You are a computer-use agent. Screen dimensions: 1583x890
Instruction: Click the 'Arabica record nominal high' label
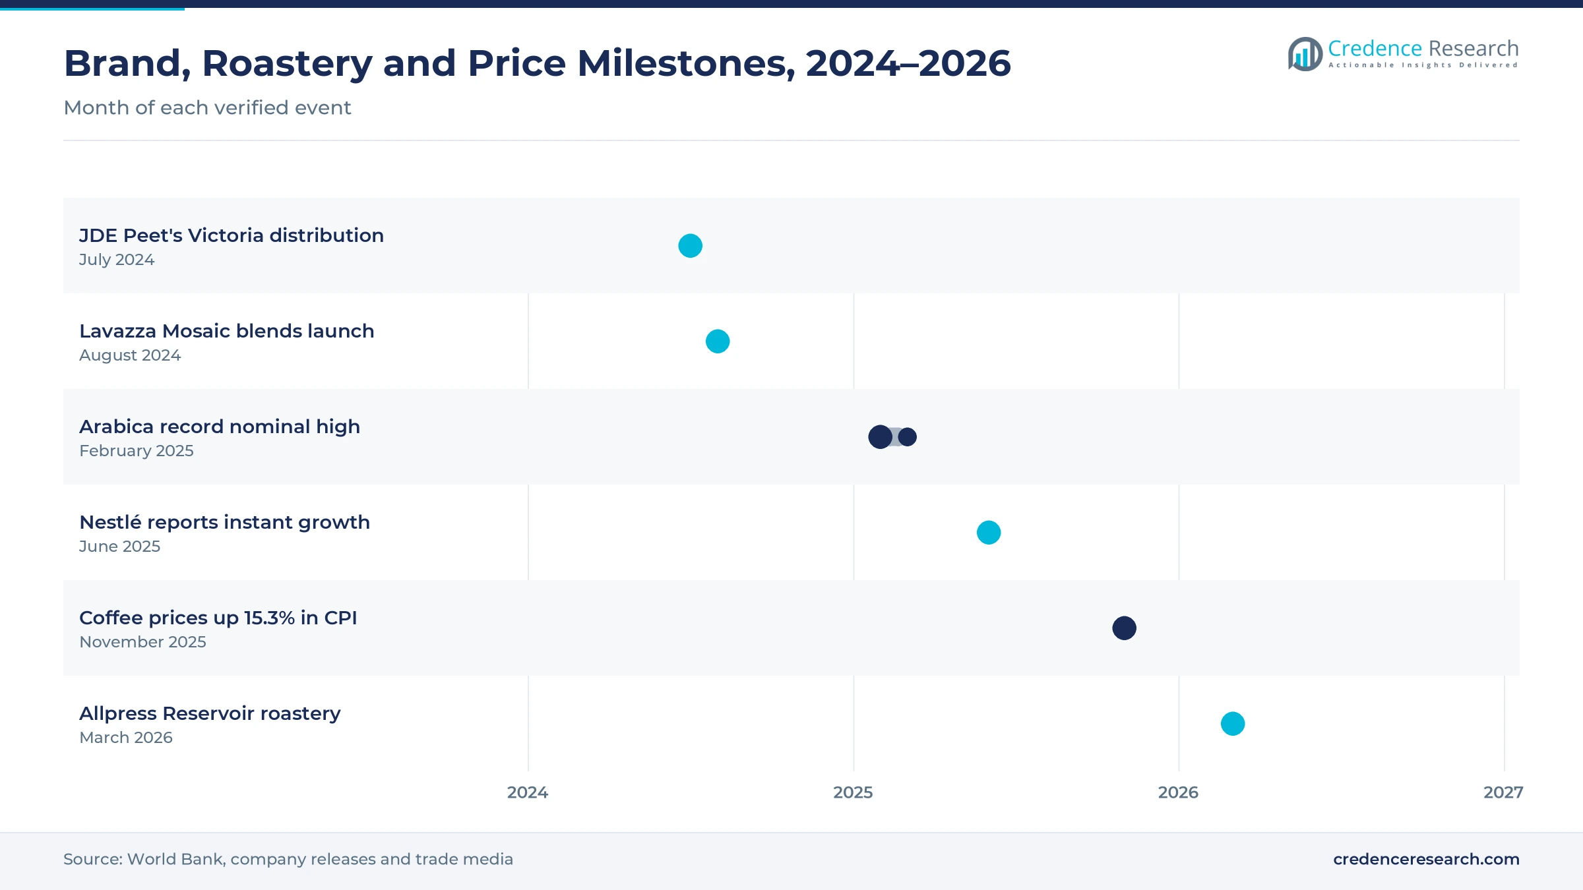[220, 427]
